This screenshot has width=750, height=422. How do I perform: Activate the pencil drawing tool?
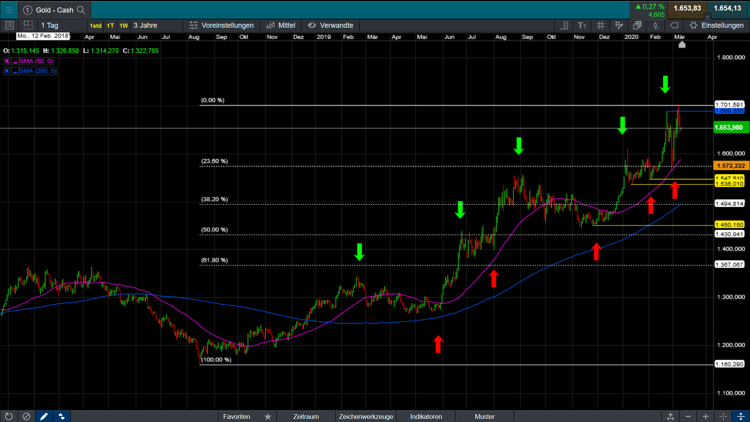pyautogui.click(x=44, y=417)
